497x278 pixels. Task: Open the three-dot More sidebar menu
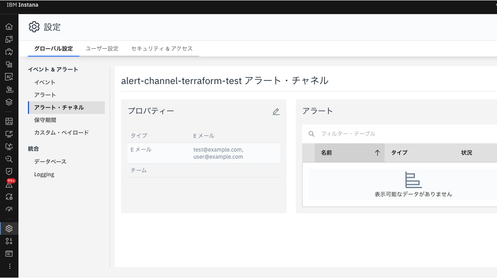pos(9,266)
